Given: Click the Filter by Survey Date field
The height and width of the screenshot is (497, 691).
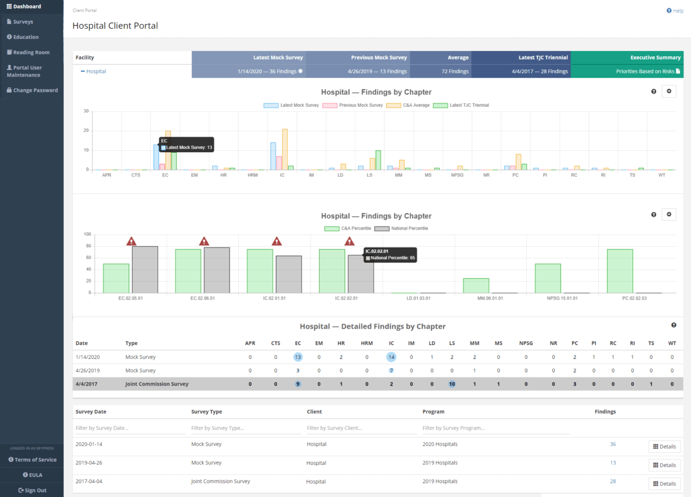Looking at the screenshot, I should coord(130,428).
